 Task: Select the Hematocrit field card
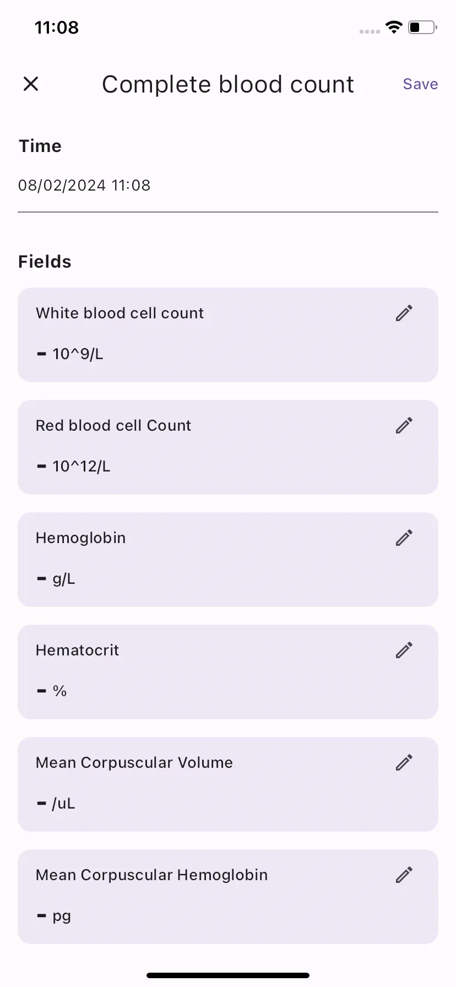[x=228, y=672]
